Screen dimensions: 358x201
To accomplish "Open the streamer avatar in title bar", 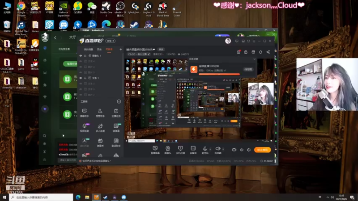I will 228,41.
